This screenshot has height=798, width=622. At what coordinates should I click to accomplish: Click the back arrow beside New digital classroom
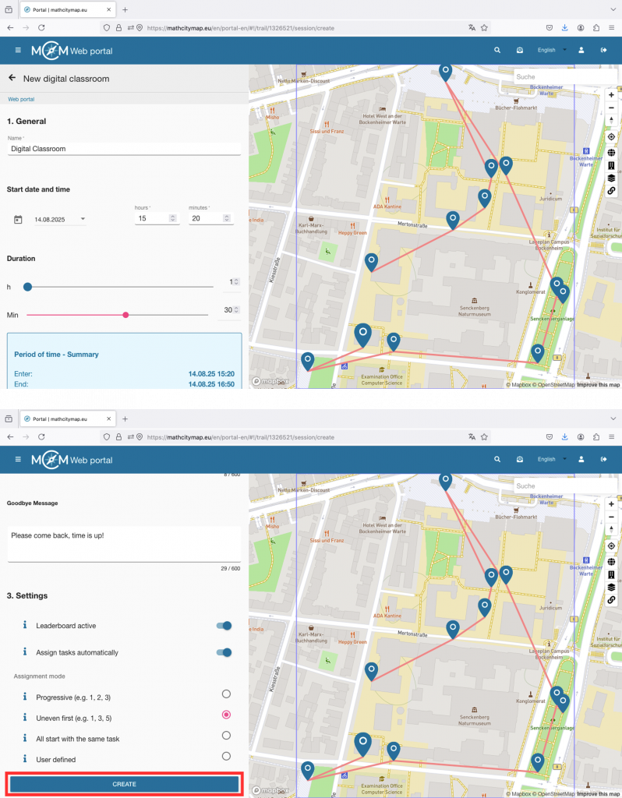tap(12, 79)
